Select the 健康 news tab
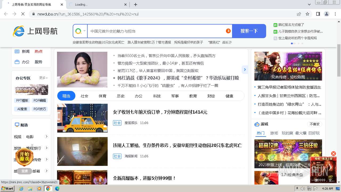Image resolution: width=341 pixels, height=192 pixels. pos(229,96)
